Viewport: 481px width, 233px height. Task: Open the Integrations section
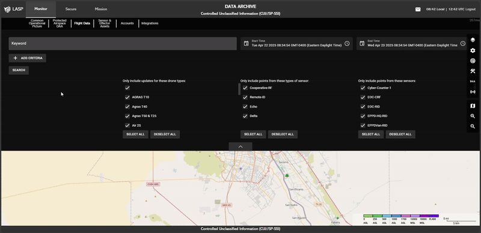150,23
